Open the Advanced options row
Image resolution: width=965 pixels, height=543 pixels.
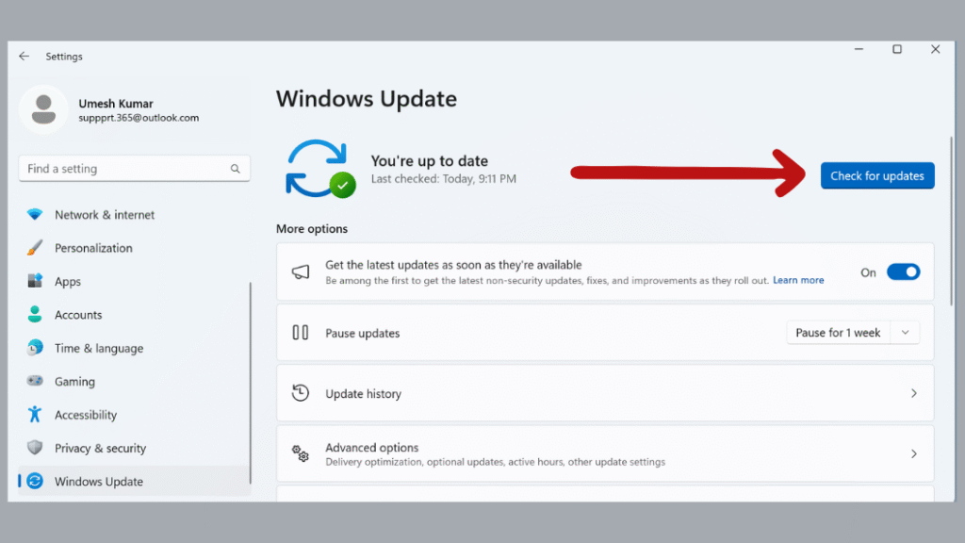tap(605, 453)
